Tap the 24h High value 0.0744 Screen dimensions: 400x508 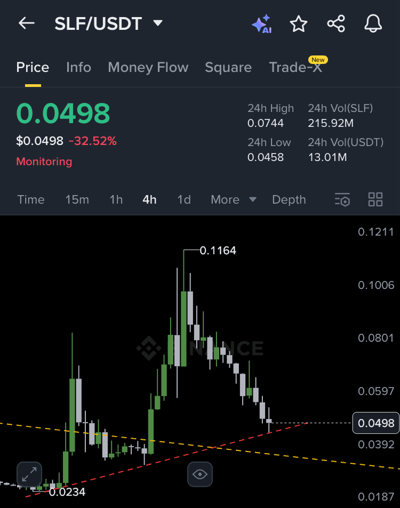(266, 123)
